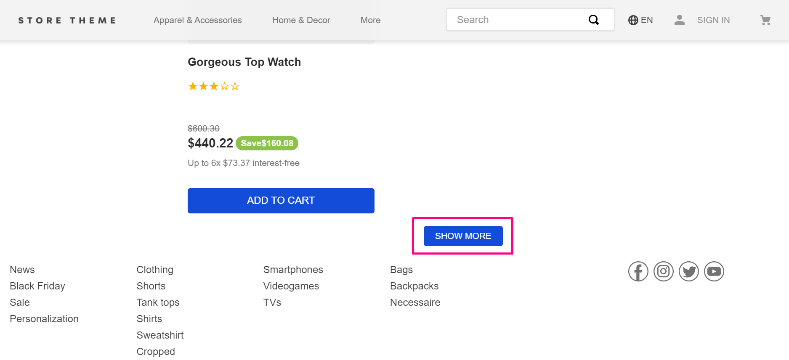Click the Sign In link
This screenshot has width=789, height=360.
[713, 20]
